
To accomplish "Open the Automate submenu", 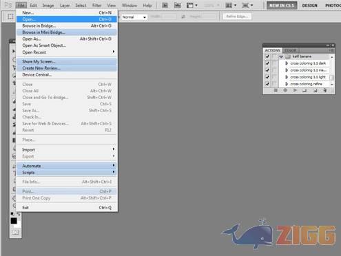I will pyautogui.click(x=67, y=166).
